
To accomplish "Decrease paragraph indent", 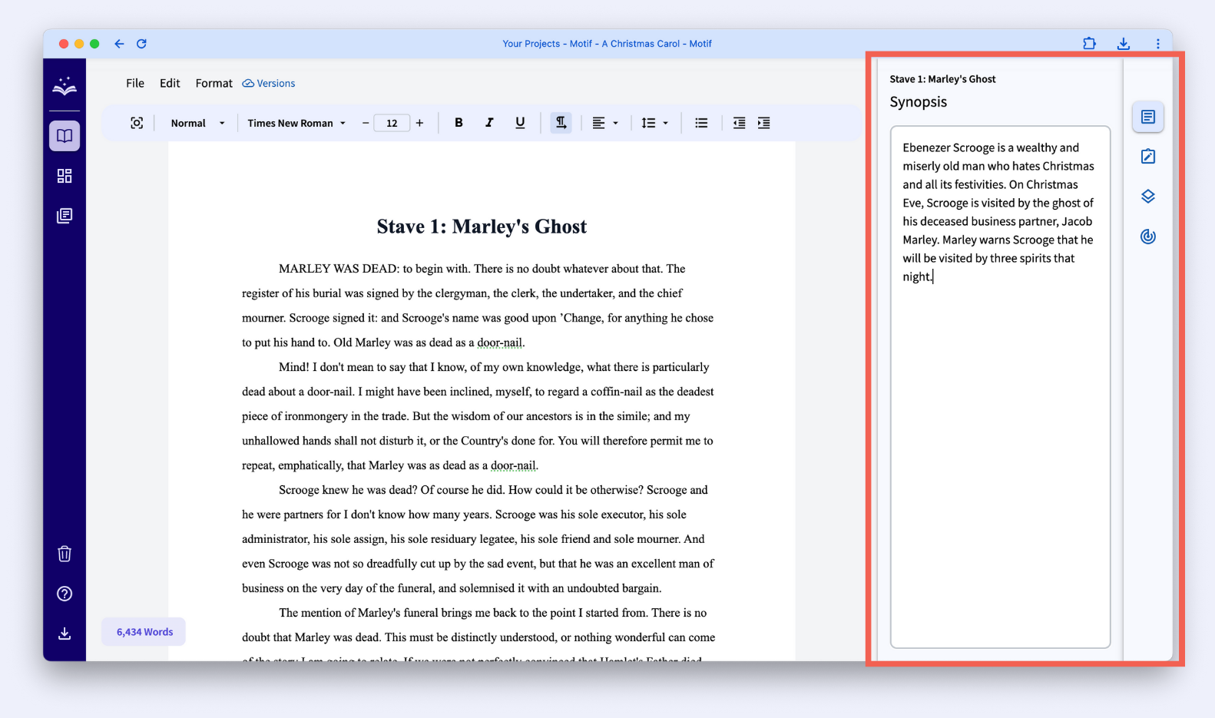I will click(x=739, y=123).
